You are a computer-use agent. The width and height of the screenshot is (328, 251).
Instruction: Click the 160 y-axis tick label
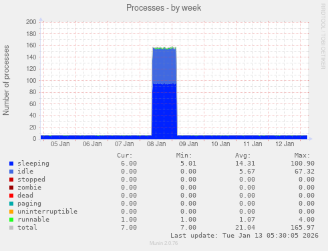pyautogui.click(x=31, y=45)
